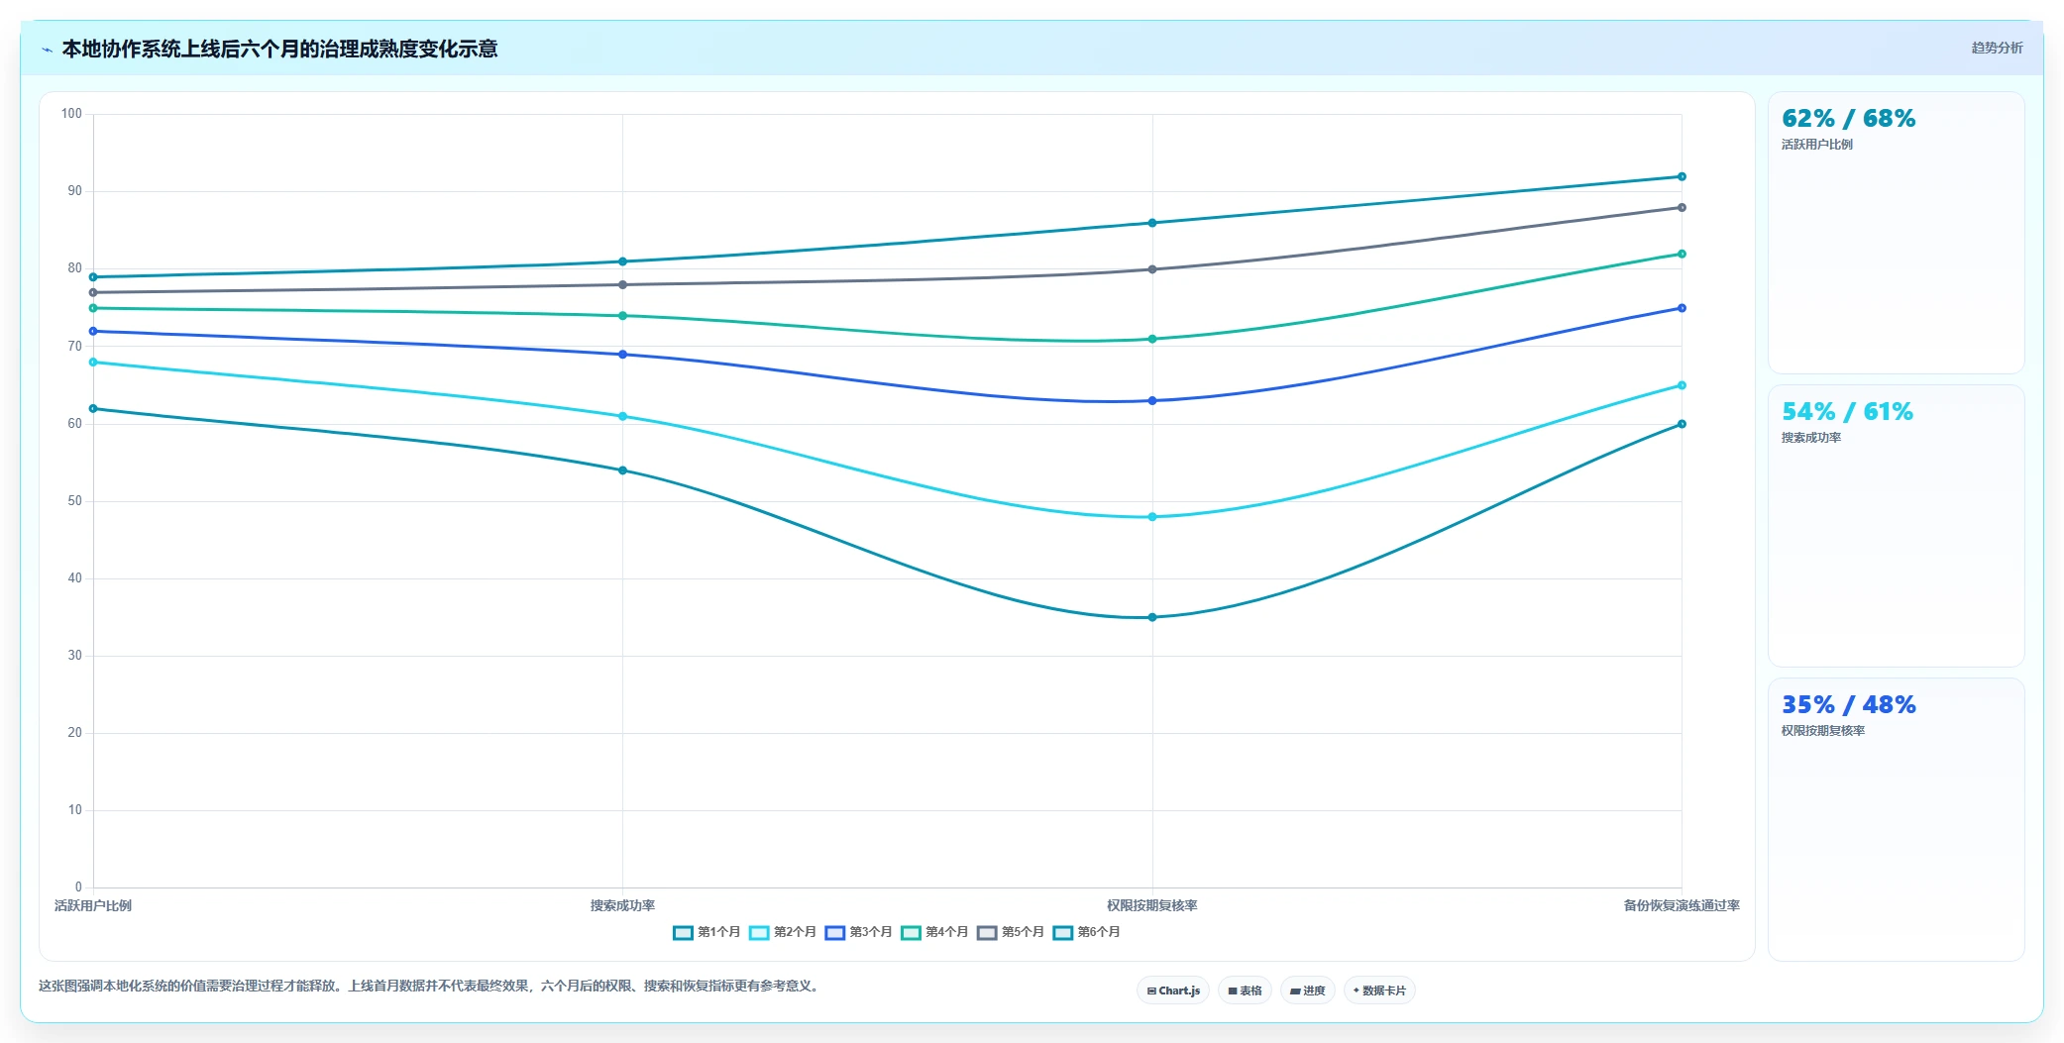Click the chart title 本地协作系统上线后六个月的治理成熟度变化示意

point(279,49)
